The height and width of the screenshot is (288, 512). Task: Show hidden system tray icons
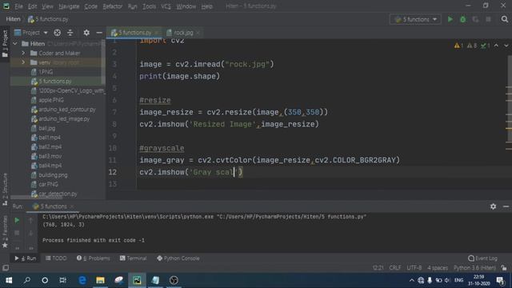[411, 280]
